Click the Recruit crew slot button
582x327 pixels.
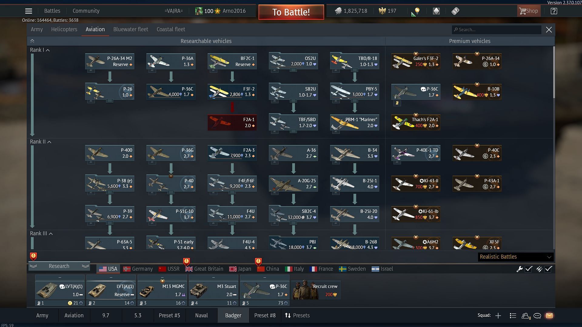[316, 290]
